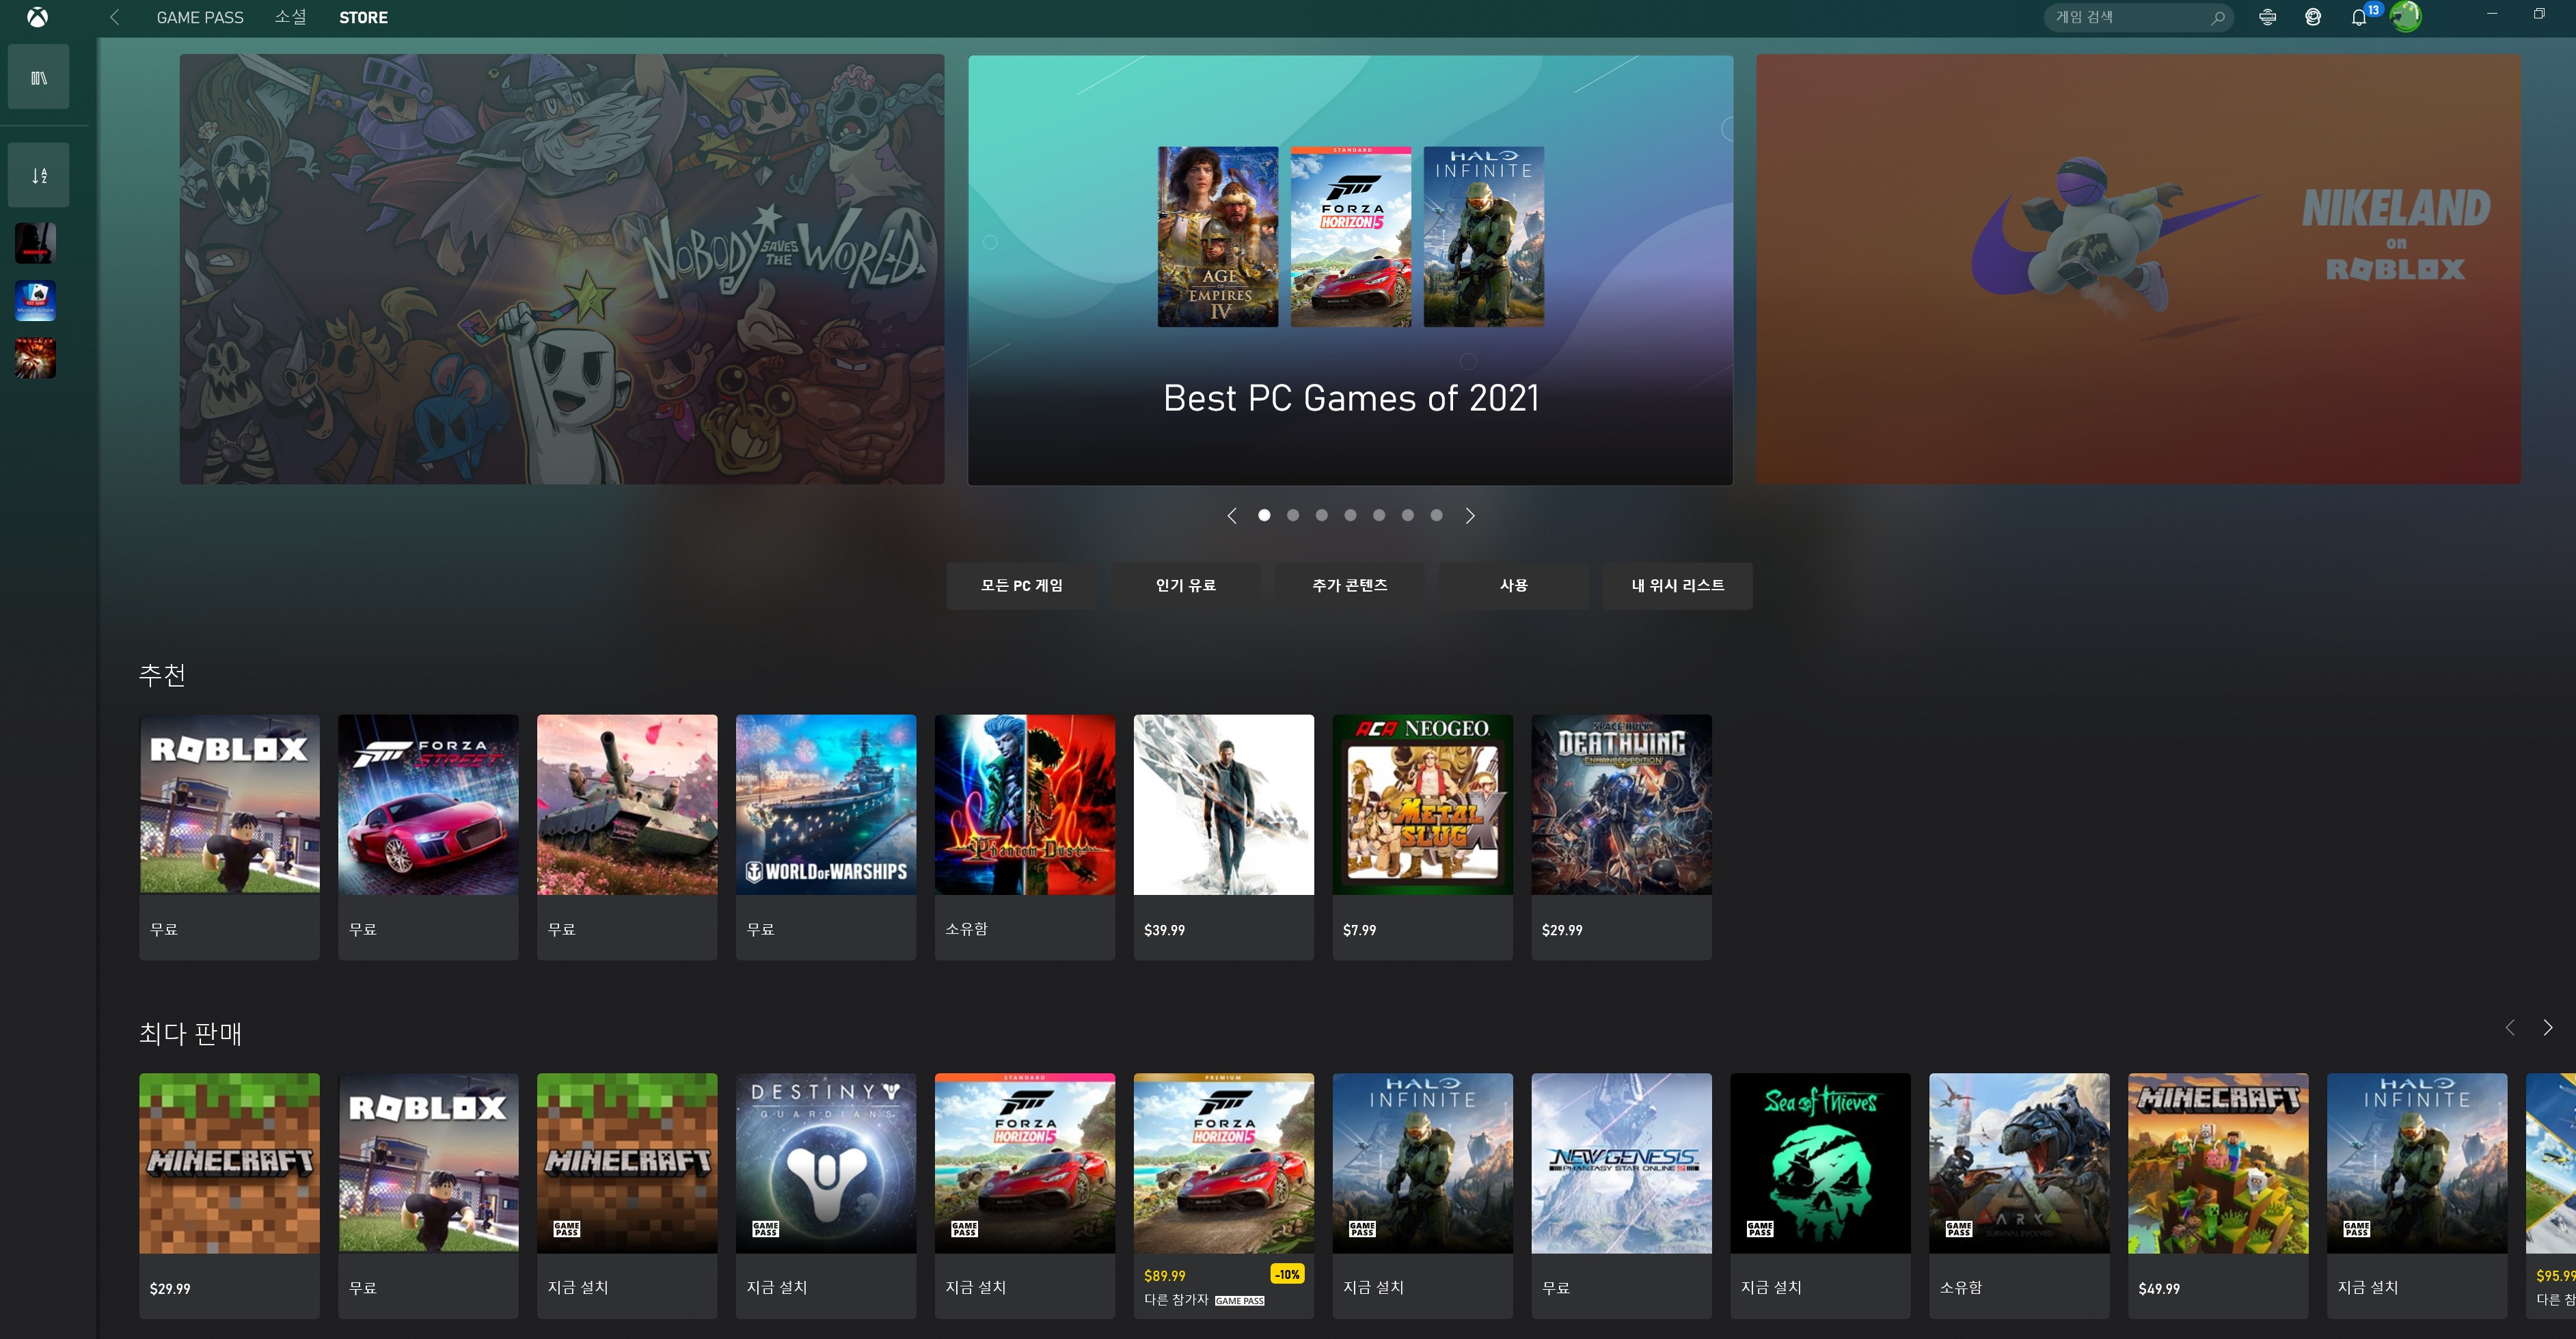Open the sort and queue sidebar icon
Screen dimensions: 2576x1339
point(39,175)
